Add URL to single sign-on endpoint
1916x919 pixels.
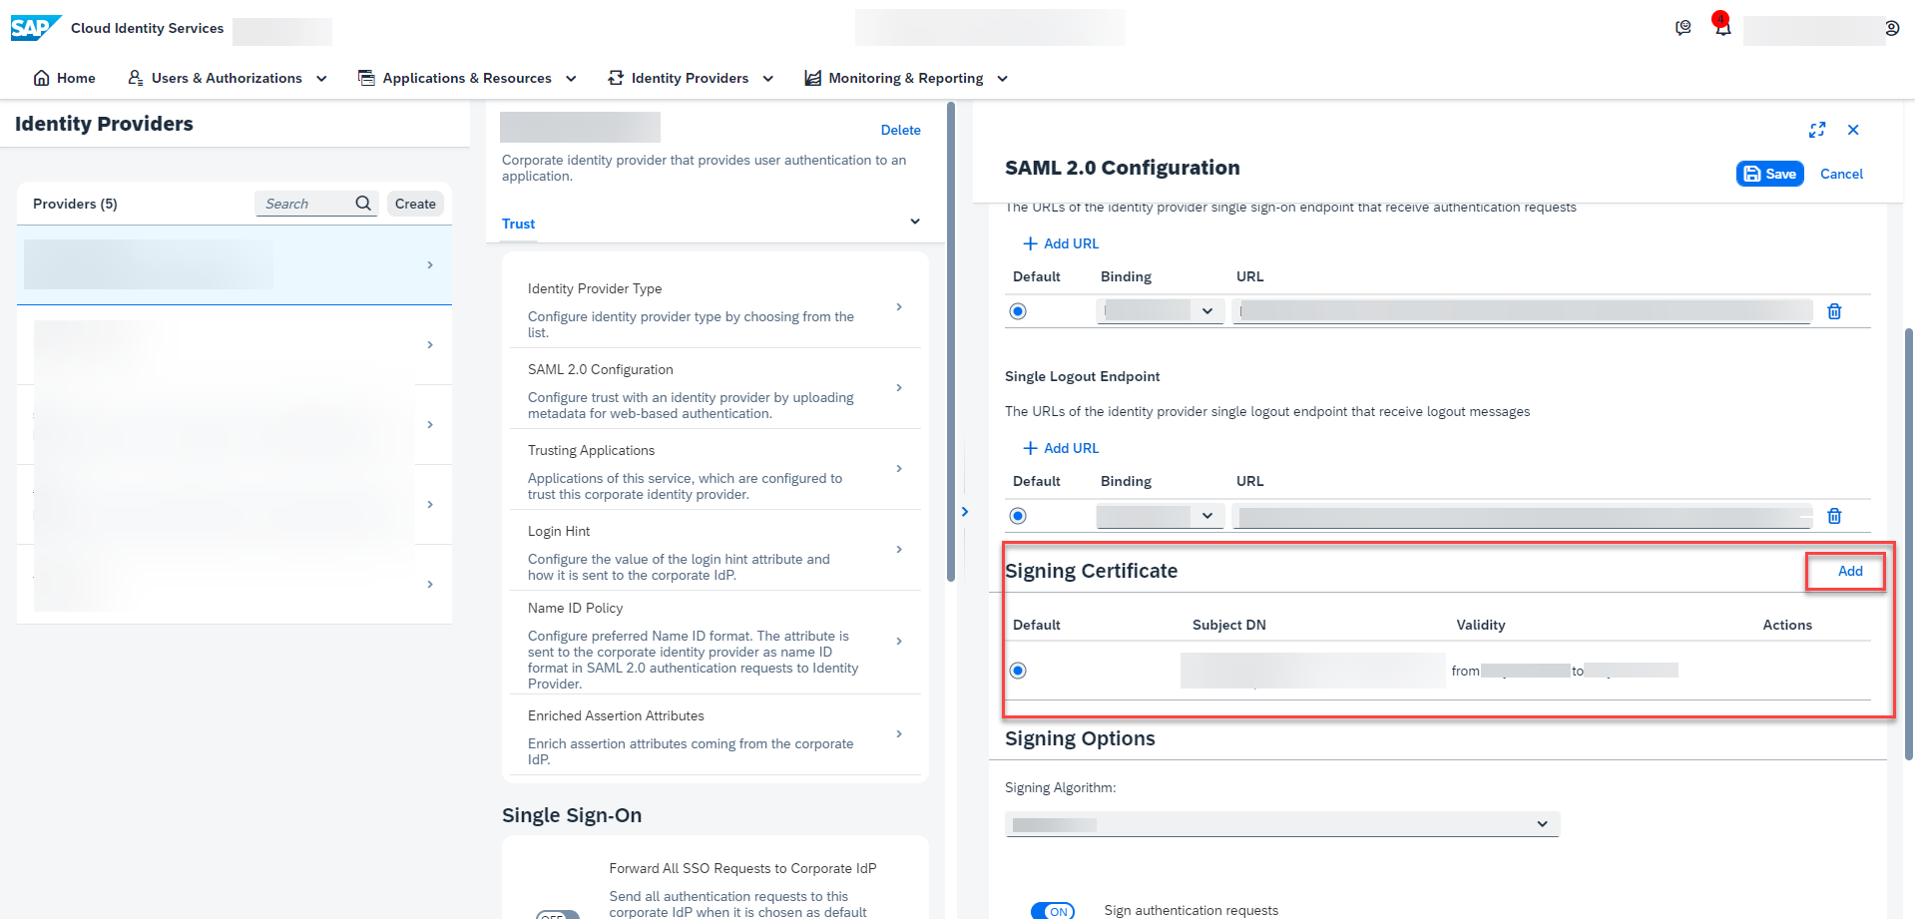coord(1061,243)
